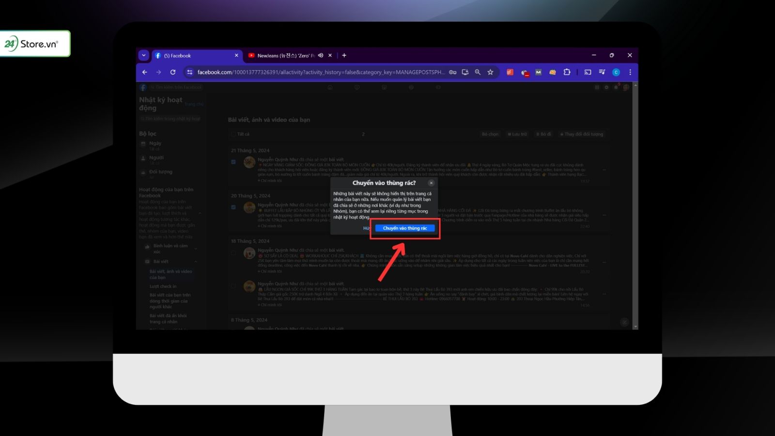The image size is (775, 436).
Task: Select Lượt check in item
Action: coord(163,286)
